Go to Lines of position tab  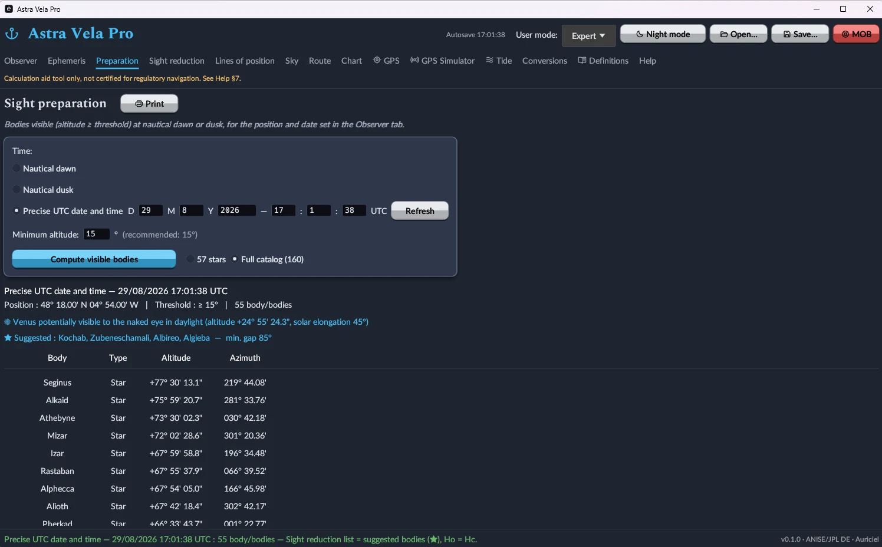(245, 61)
